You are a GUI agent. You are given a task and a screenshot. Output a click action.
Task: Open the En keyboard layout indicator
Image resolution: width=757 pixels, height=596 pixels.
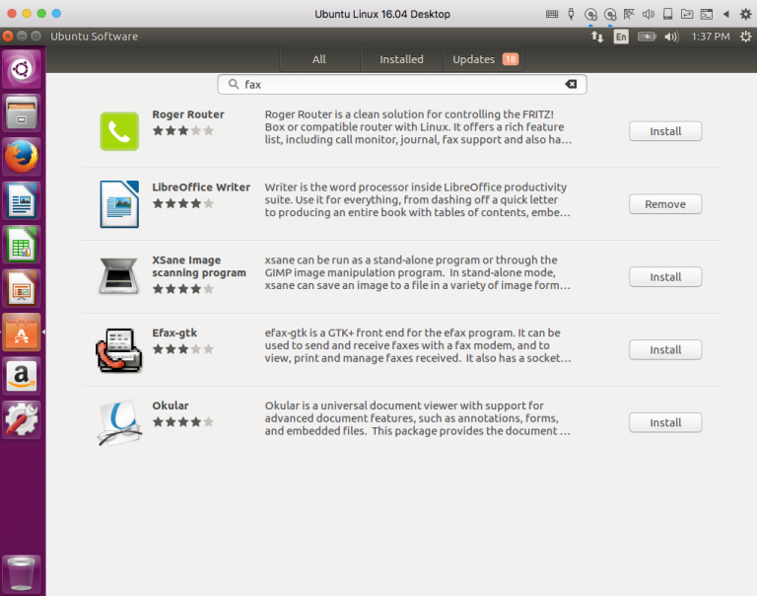click(621, 37)
